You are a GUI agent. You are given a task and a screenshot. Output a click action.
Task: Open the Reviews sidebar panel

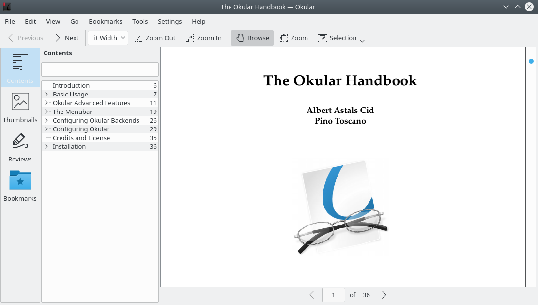[20, 146]
